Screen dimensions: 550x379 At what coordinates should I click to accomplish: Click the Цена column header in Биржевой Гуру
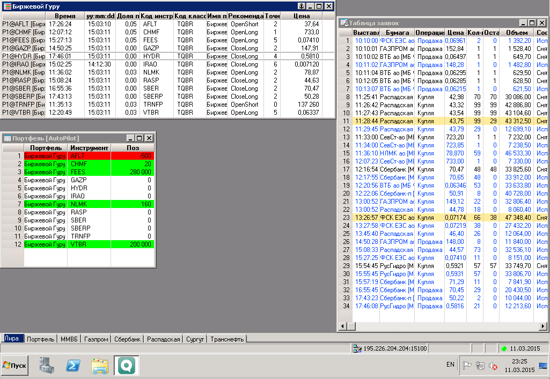click(x=302, y=16)
